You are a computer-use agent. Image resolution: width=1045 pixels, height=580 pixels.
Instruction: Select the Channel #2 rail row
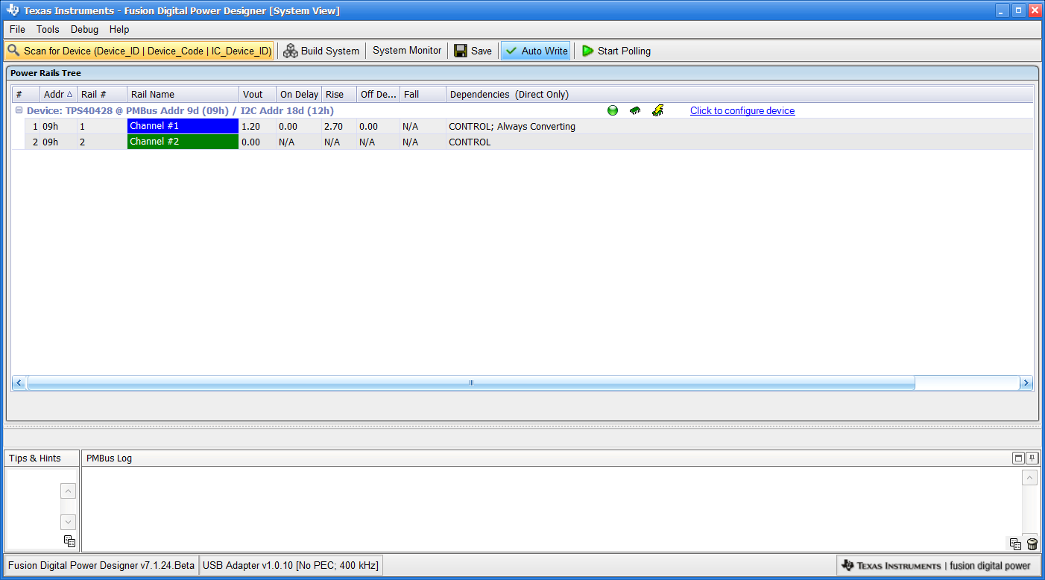coord(183,142)
